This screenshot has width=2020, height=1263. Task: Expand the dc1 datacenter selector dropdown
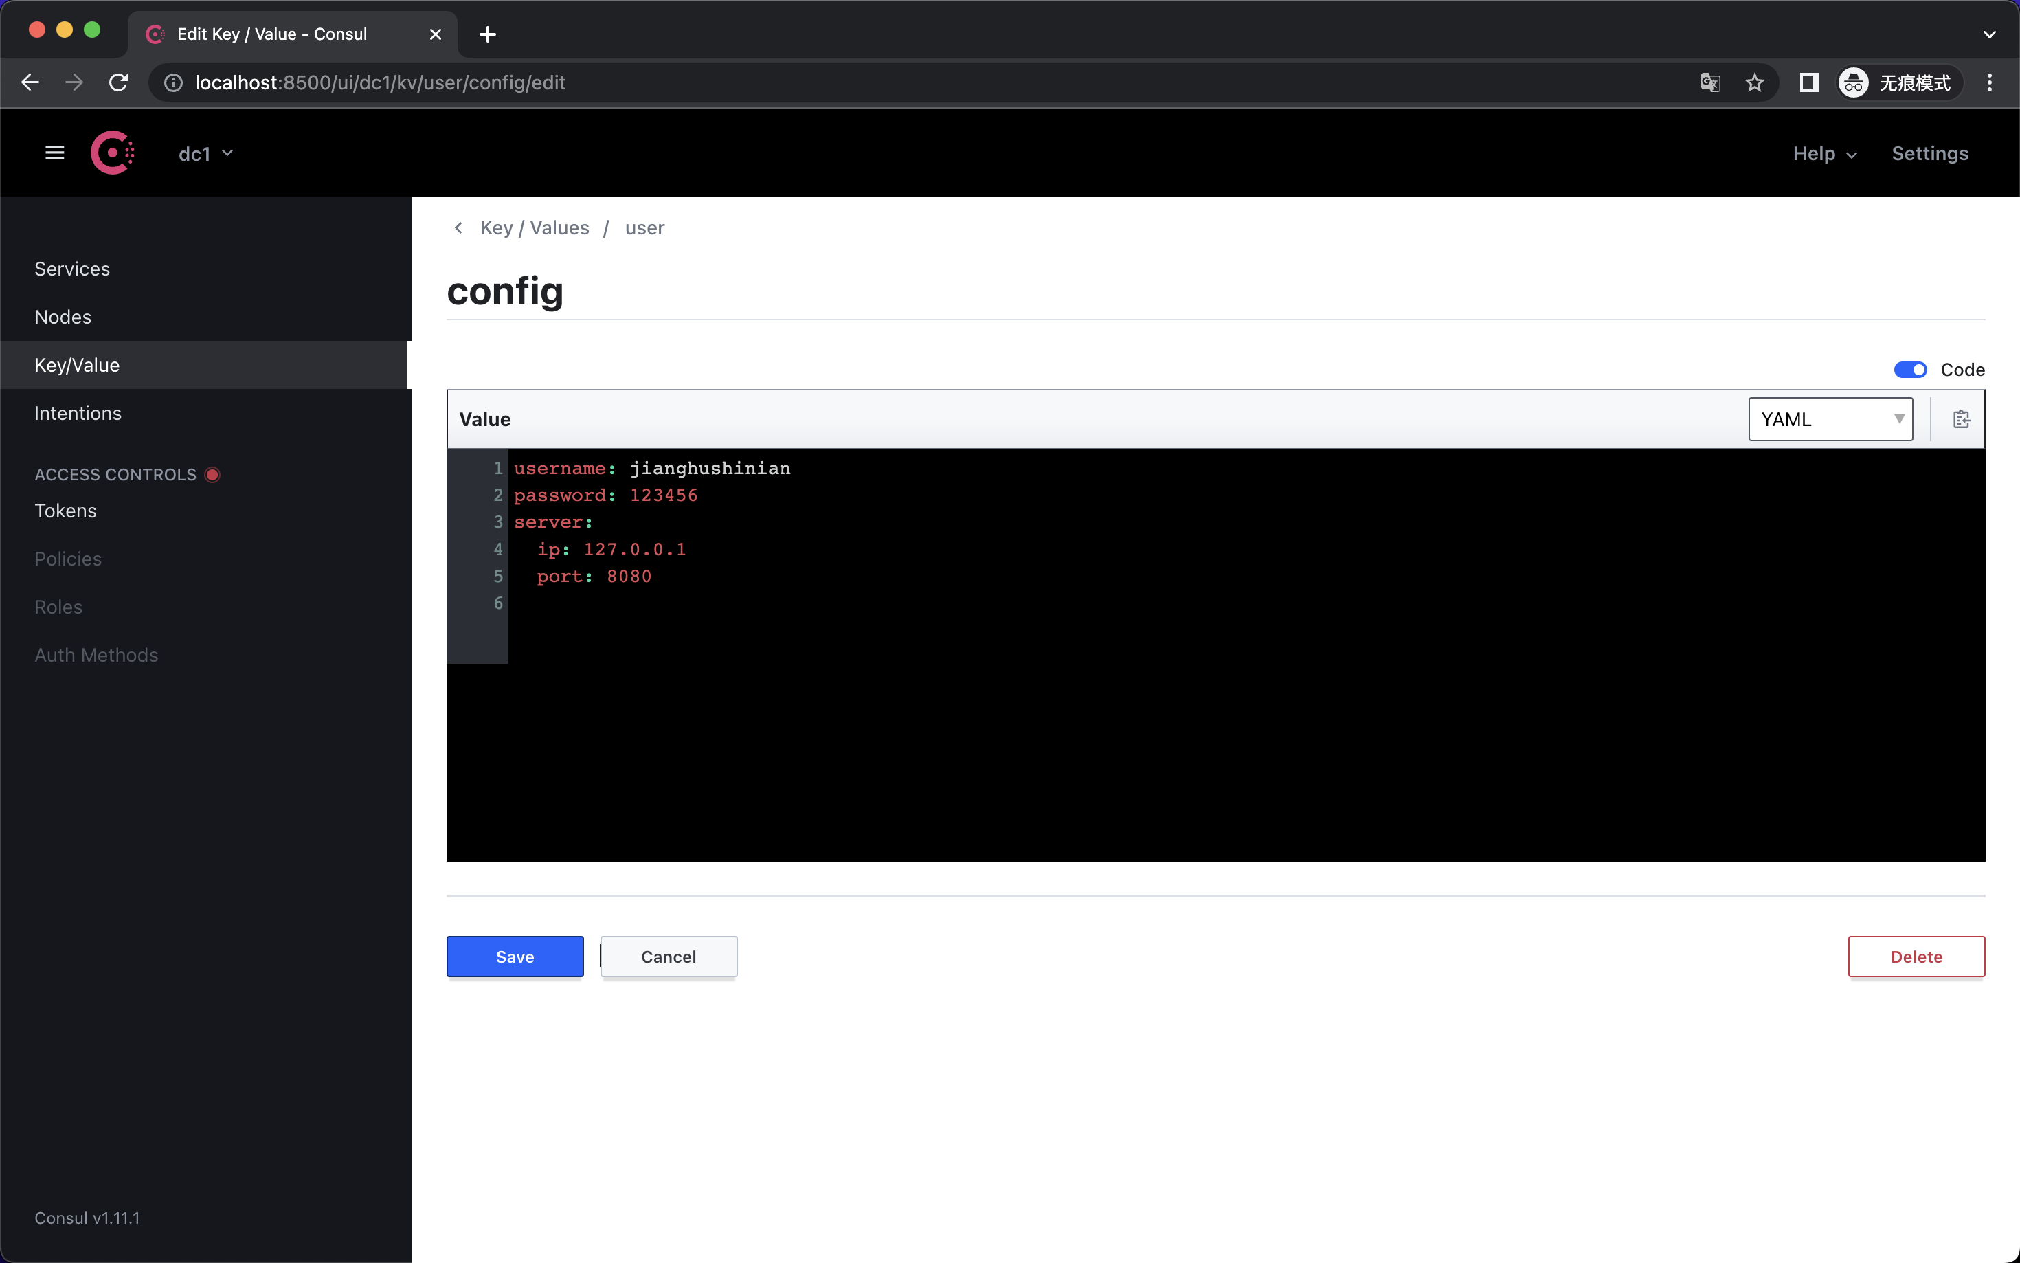click(203, 153)
